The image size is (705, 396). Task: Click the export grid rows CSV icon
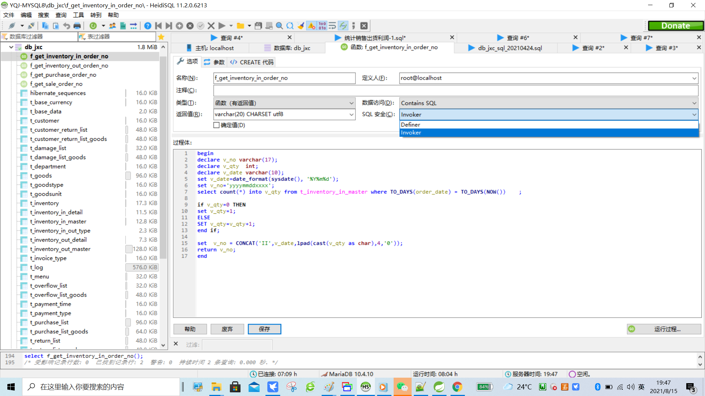123,26
